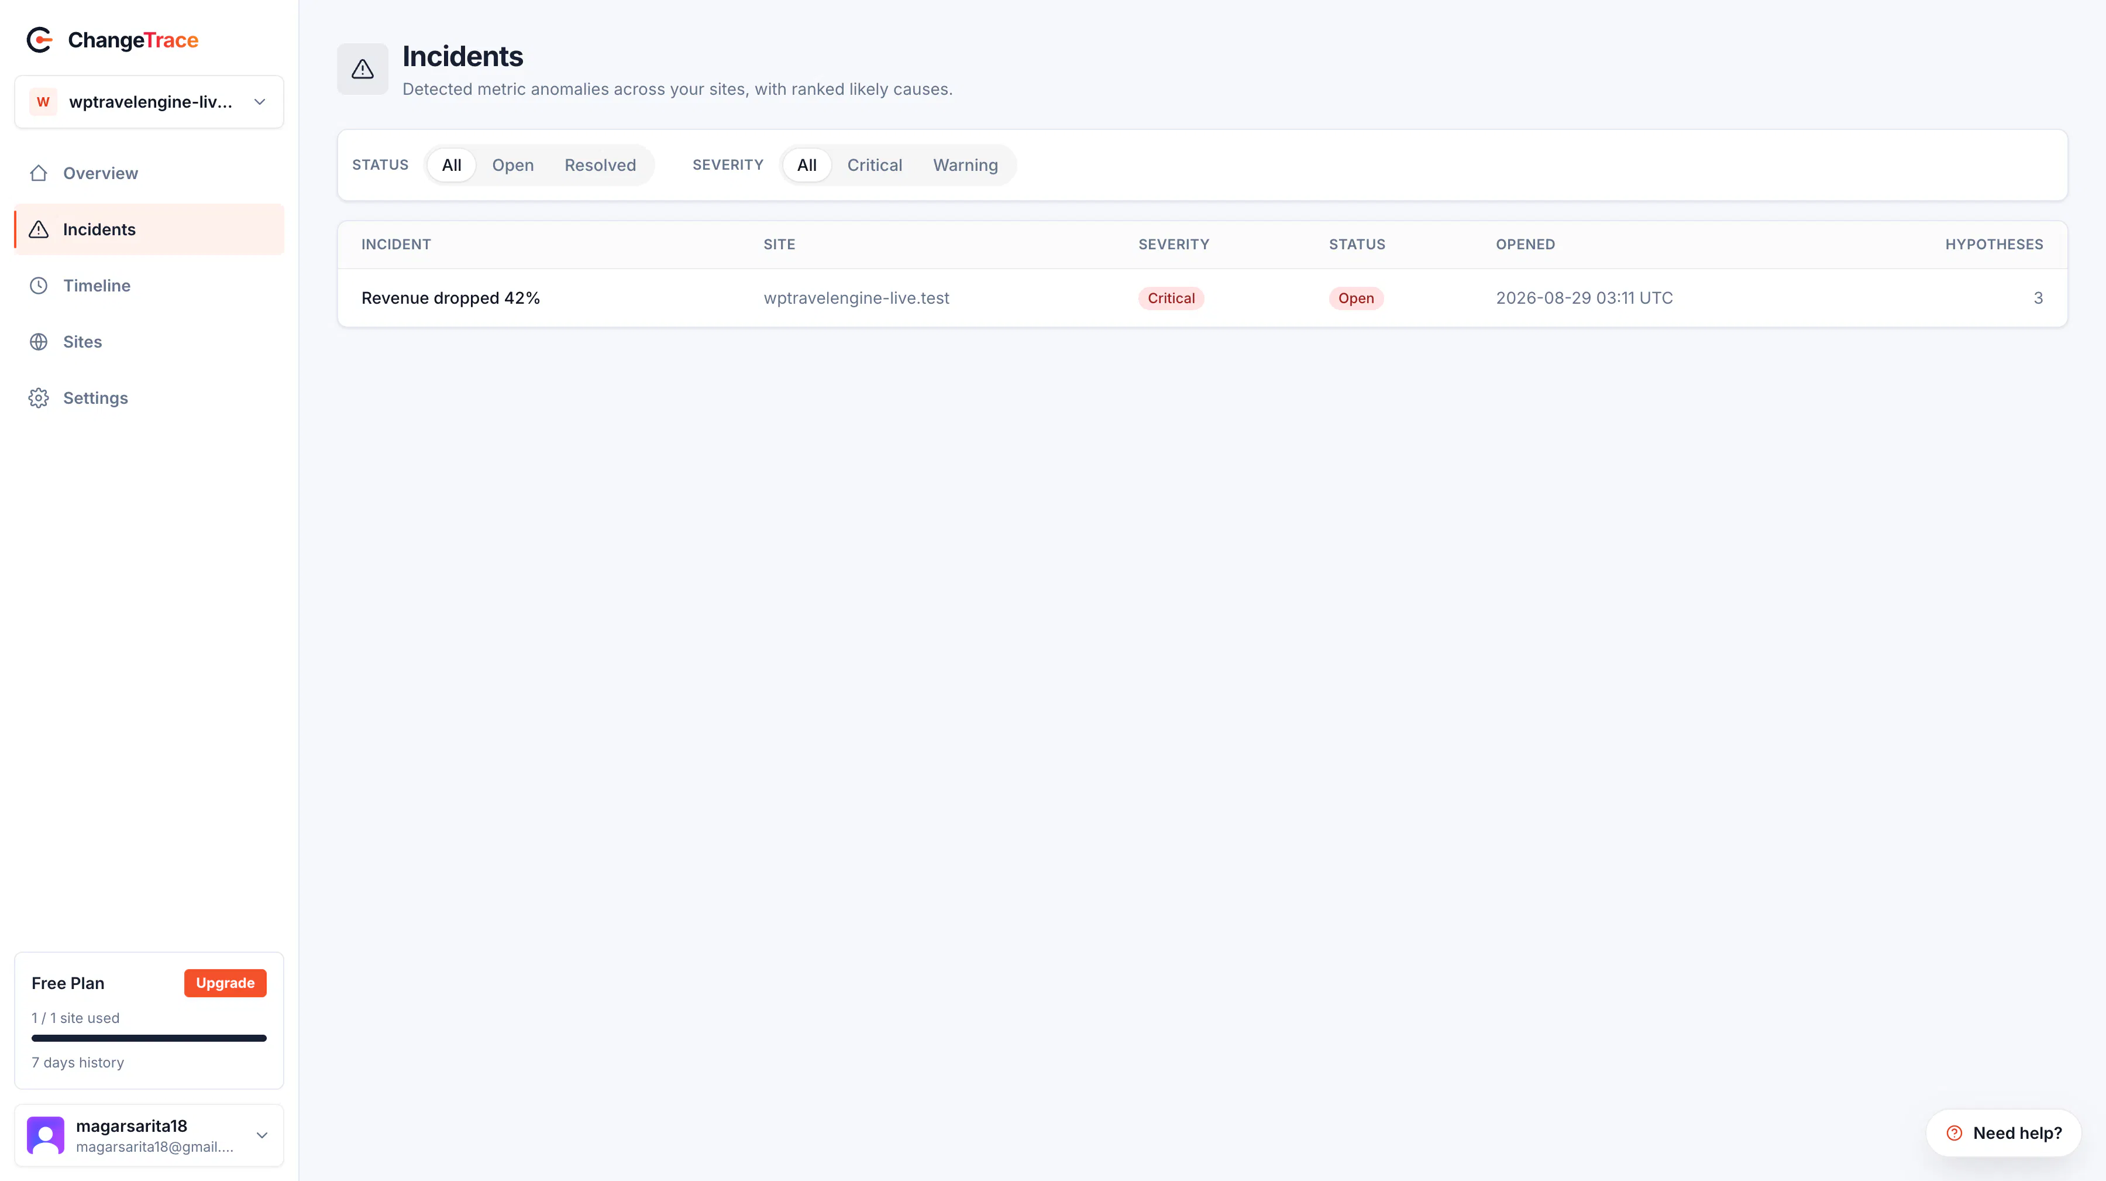This screenshot has width=2106, height=1181.
Task: Click the Incidents warning triangle icon in sidebar
Action: pyautogui.click(x=39, y=230)
